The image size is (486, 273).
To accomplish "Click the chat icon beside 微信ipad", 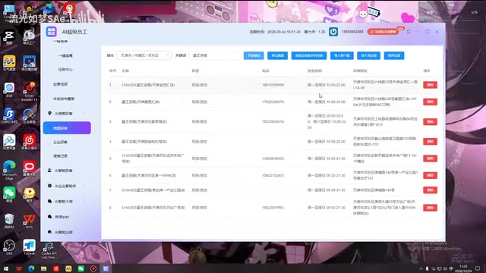I will (49, 217).
